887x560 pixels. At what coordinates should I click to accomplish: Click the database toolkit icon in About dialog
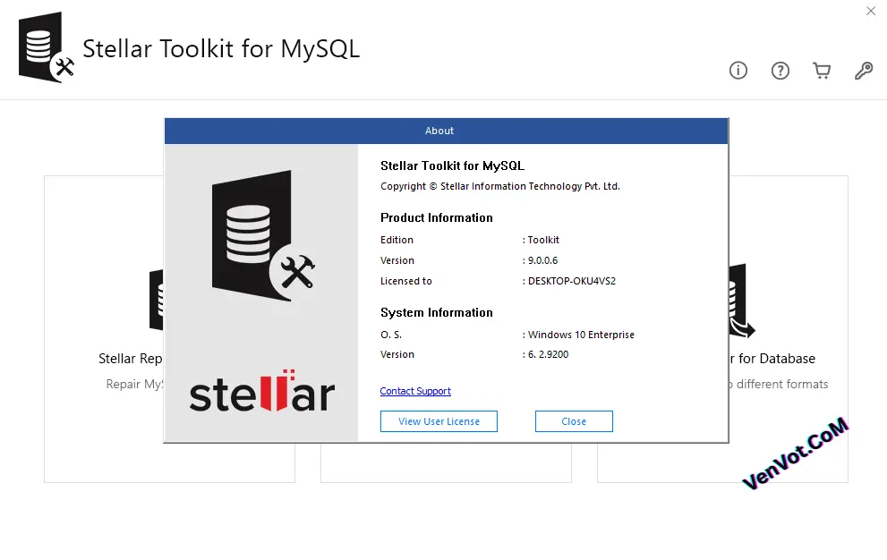pyautogui.click(x=263, y=236)
